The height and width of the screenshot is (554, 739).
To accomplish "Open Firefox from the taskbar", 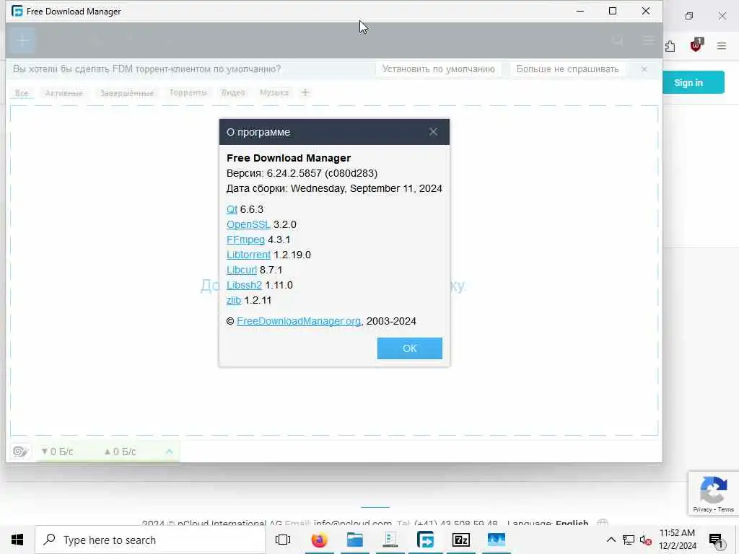I will 319,540.
